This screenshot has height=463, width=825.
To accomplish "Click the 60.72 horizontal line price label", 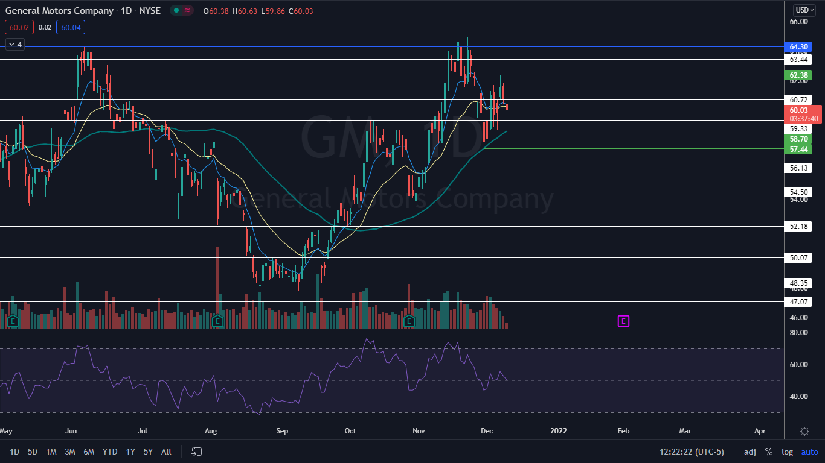I will 799,99.
